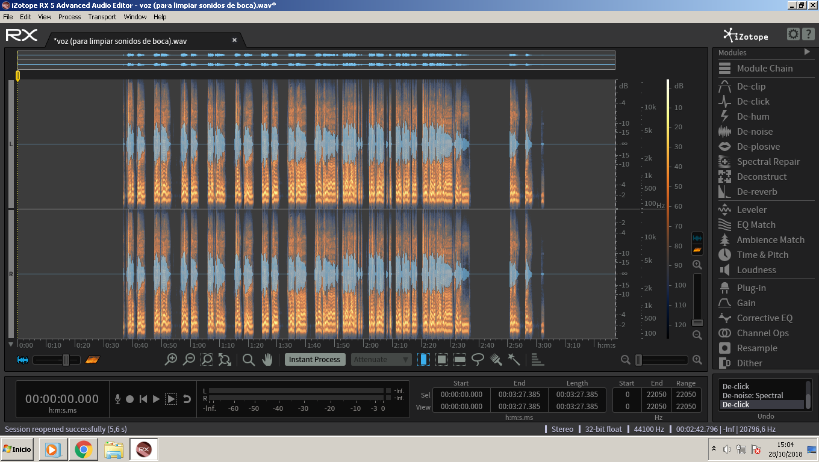The height and width of the screenshot is (462, 819).
Task: Open the De-click module
Action: [753, 102]
